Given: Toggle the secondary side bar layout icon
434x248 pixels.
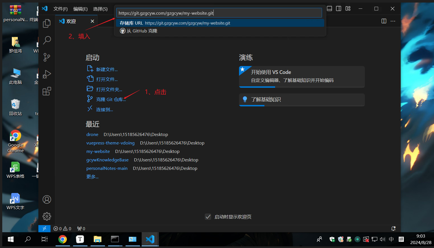Looking at the screenshot, I should [x=339, y=9].
